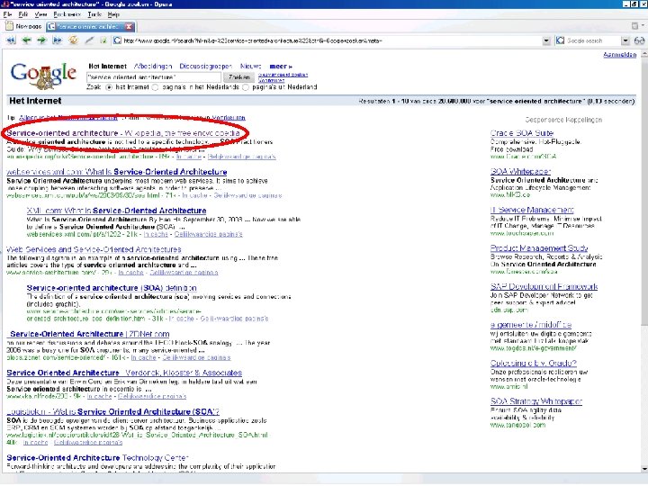Go forward using the green right arrow

41,40
